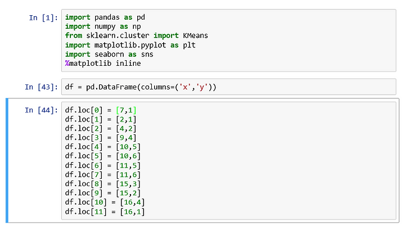Viewport: 405px width, 225px height.
Task: Place cursor on 'import pandas as pd' line
Action: (105, 17)
